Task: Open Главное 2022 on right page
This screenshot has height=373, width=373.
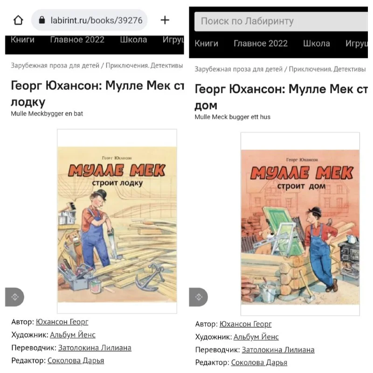Action: 261,43
